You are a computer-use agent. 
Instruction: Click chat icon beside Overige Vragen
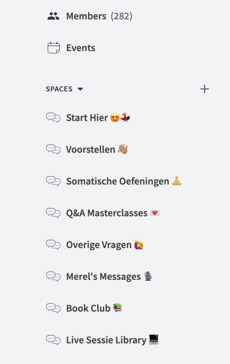click(53, 245)
